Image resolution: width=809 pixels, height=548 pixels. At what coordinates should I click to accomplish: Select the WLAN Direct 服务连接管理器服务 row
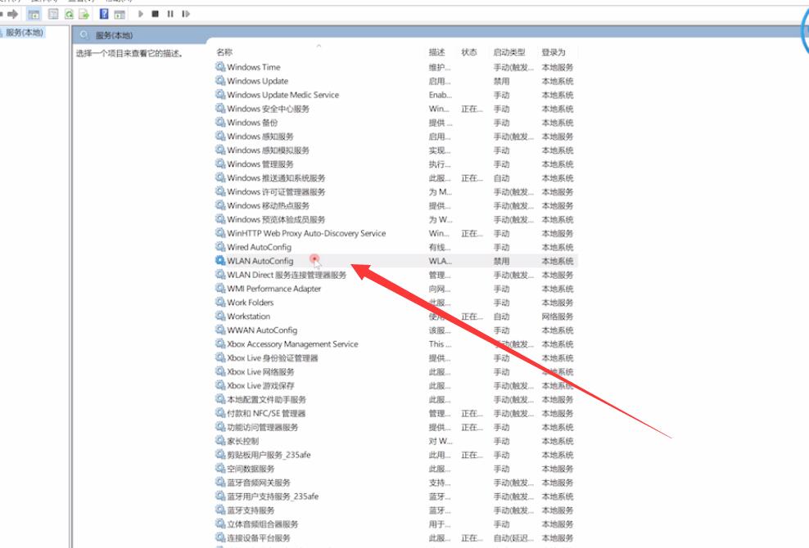[395, 275]
